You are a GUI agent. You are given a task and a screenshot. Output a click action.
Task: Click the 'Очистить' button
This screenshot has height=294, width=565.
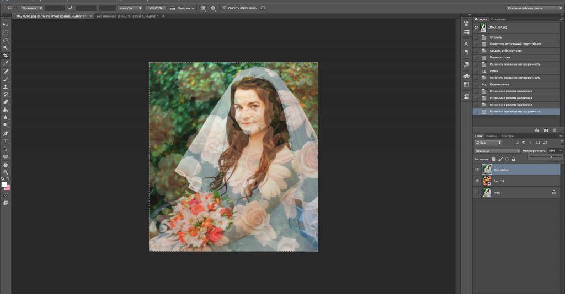(x=156, y=8)
